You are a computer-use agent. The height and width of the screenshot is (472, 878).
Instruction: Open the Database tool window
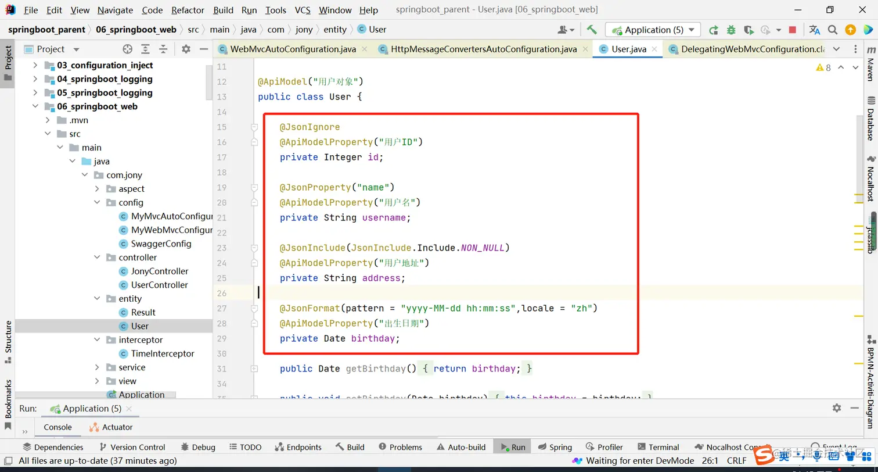[870, 119]
